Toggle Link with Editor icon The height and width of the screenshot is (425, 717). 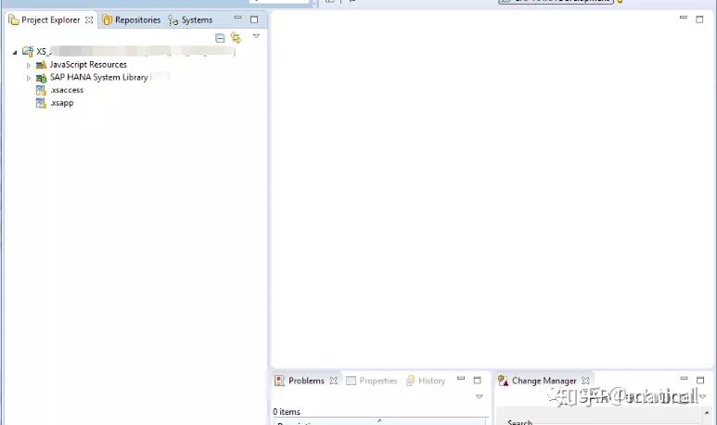point(236,37)
